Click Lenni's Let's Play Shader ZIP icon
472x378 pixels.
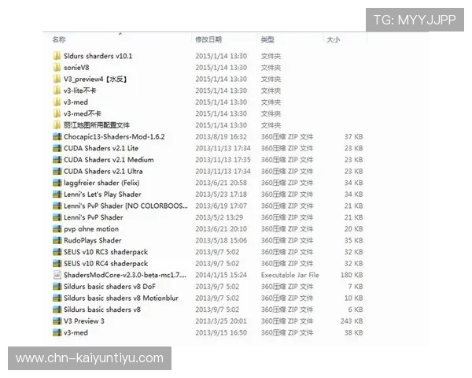click(x=57, y=195)
